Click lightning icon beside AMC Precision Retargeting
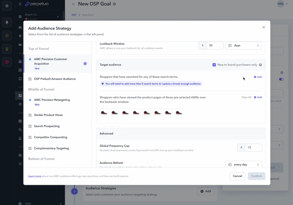Screen dimensions: 293x205 click(30, 100)
